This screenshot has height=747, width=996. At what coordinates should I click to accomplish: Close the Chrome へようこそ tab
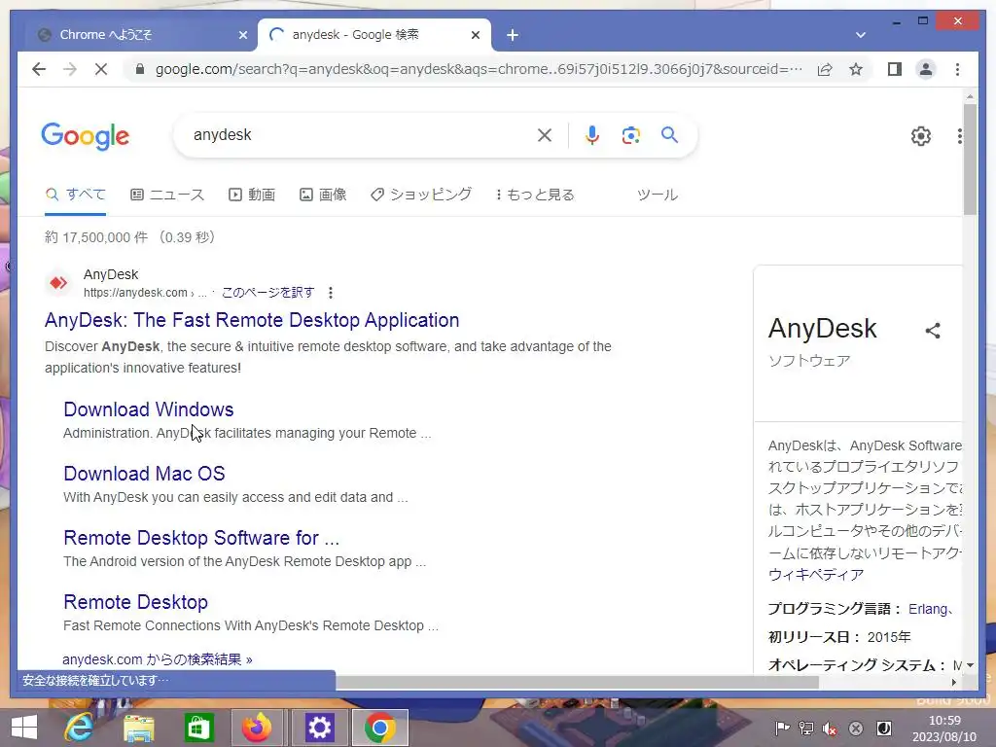(x=242, y=36)
